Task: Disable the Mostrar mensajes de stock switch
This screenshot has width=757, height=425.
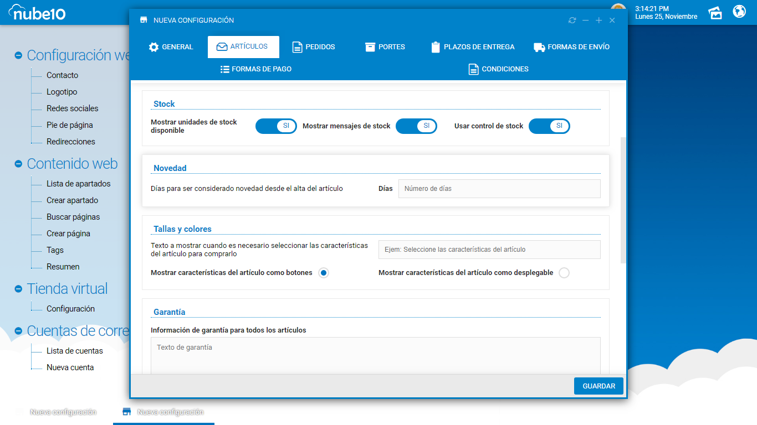Action: (416, 126)
